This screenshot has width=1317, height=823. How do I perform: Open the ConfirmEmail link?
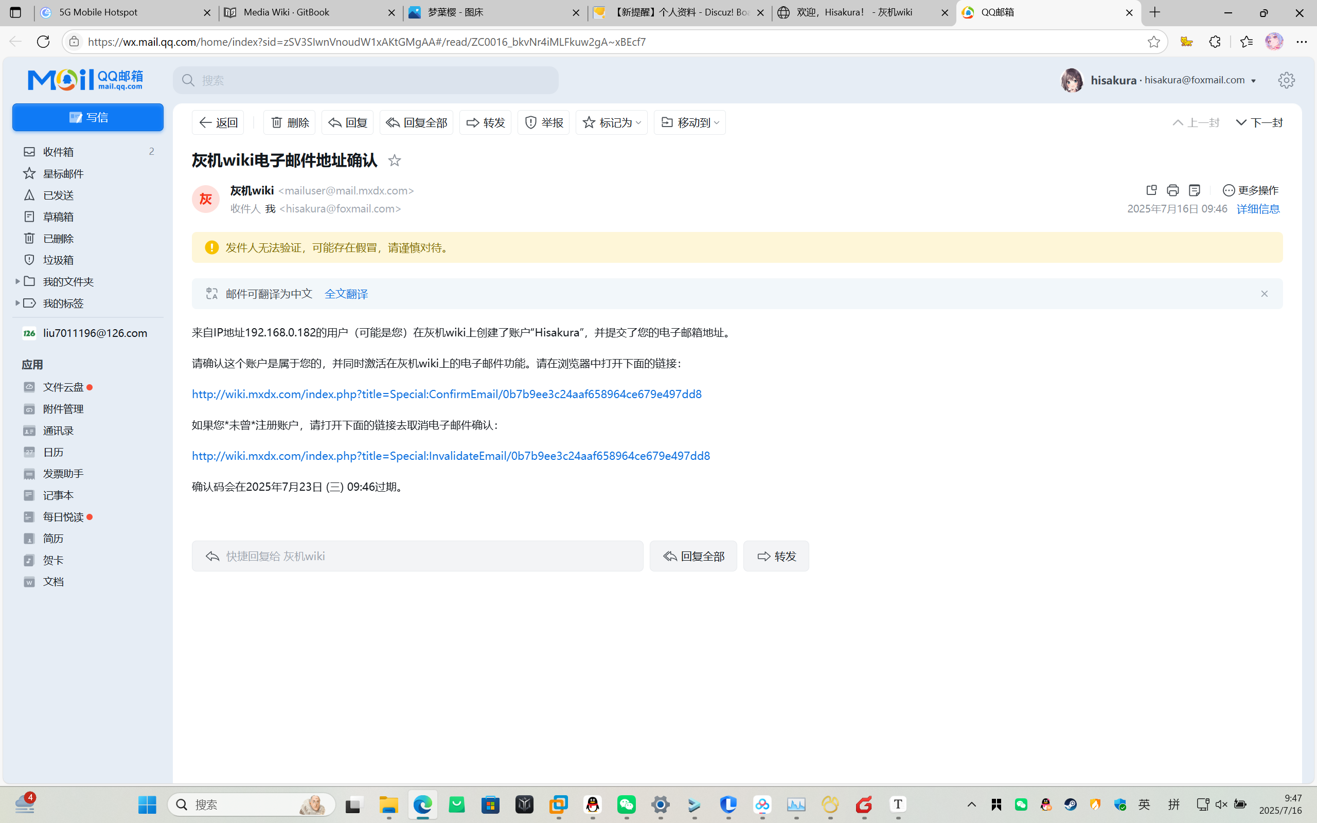click(x=447, y=394)
